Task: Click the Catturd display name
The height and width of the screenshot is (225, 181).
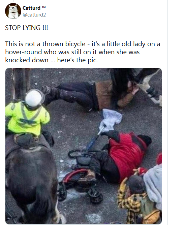Action: (x=31, y=8)
